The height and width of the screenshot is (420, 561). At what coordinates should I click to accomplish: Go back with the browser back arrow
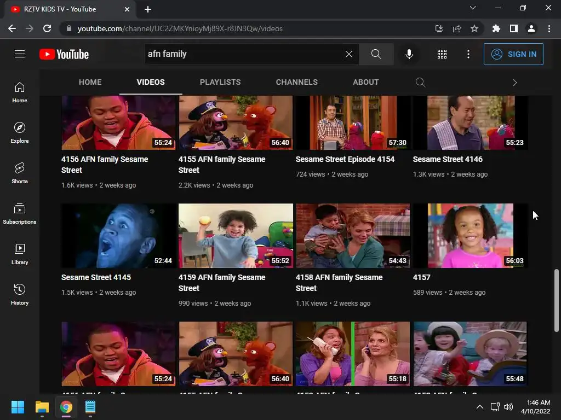click(x=12, y=28)
